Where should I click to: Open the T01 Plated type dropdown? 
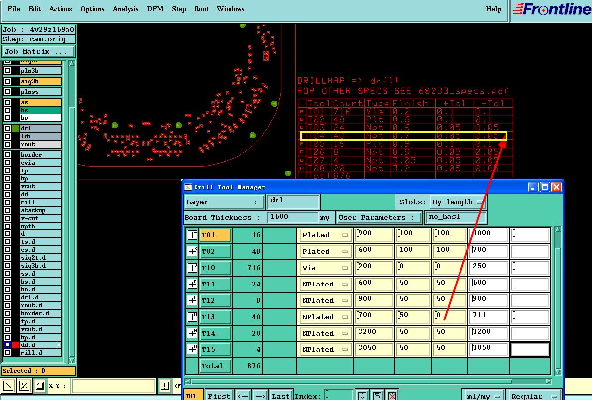click(x=325, y=235)
